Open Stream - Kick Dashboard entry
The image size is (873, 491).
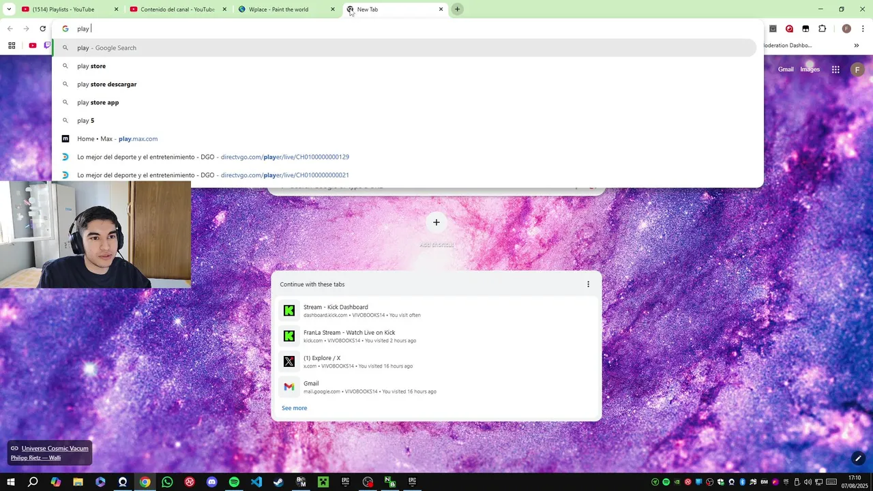coord(436,311)
